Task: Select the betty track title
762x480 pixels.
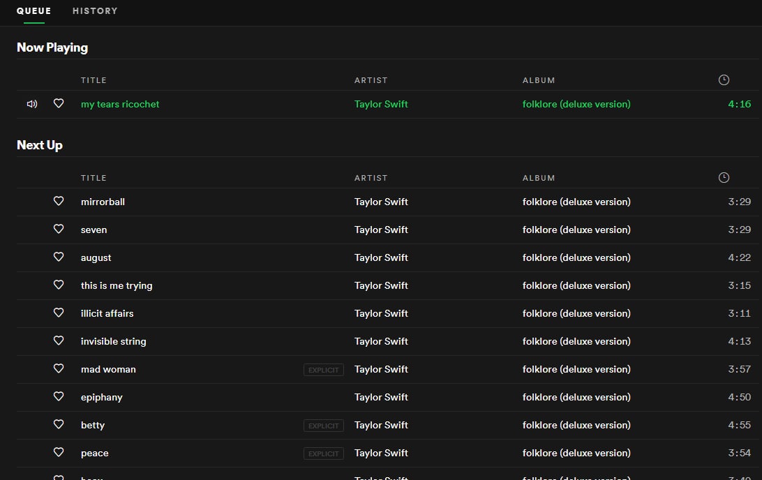Action: [93, 425]
